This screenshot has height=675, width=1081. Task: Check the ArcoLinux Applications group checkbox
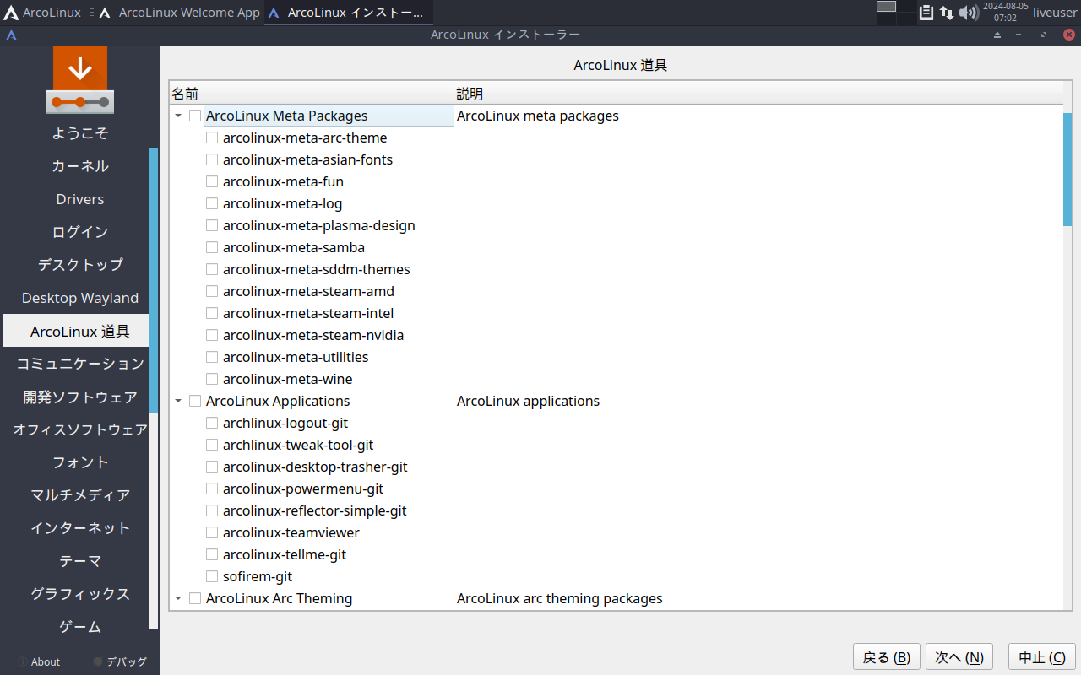[x=195, y=401]
